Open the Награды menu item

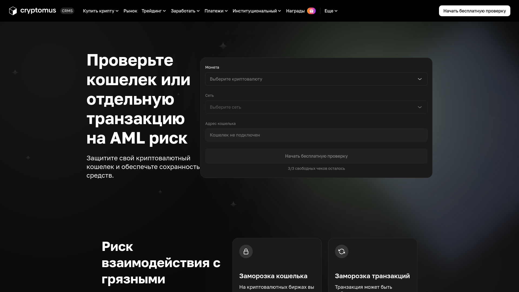point(295,11)
